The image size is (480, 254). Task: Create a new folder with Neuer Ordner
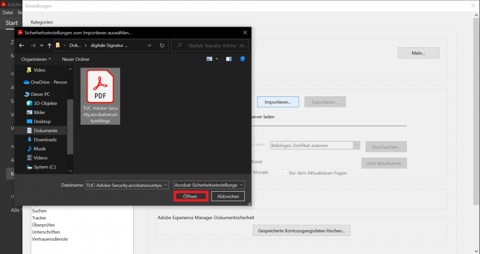click(x=76, y=59)
